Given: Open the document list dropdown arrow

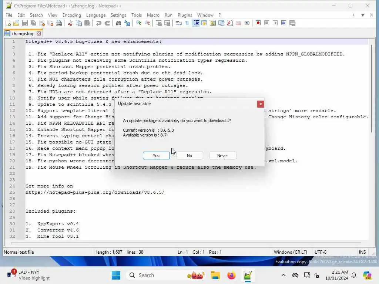Looking at the screenshot, I should click(363, 15).
